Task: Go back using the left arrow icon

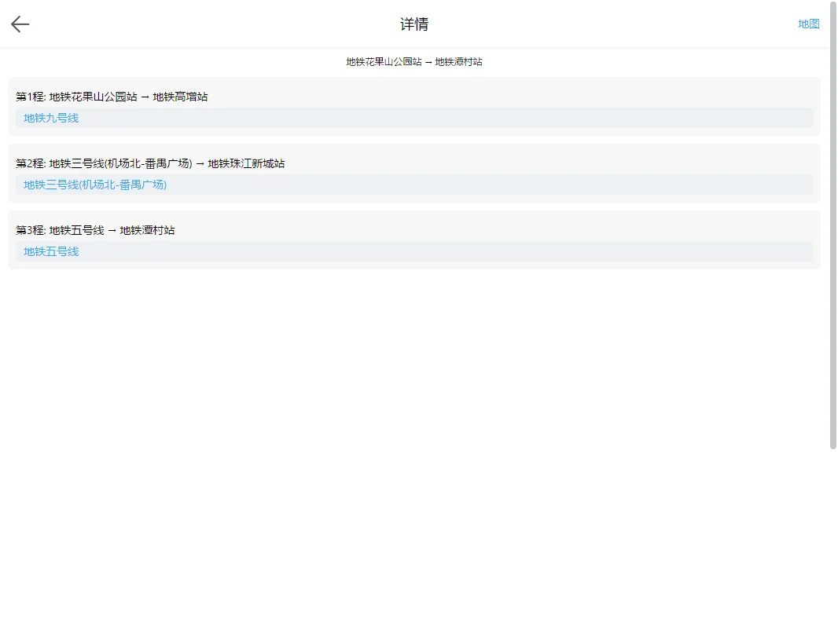Action: [x=20, y=24]
